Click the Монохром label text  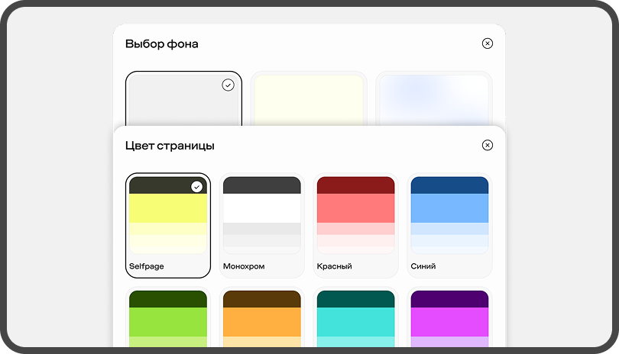tap(244, 266)
